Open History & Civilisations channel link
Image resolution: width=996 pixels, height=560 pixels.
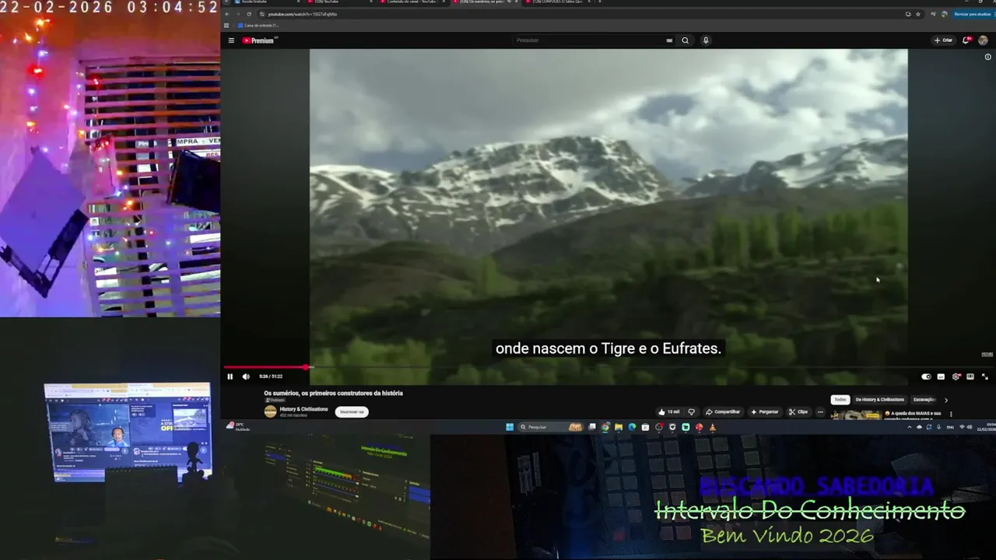point(303,409)
